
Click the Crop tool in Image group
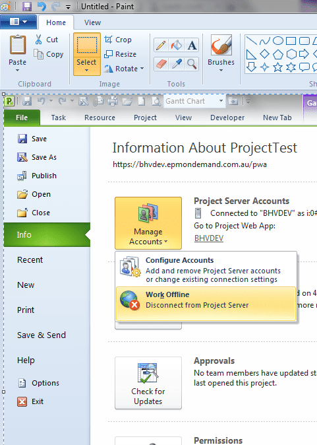(118, 40)
